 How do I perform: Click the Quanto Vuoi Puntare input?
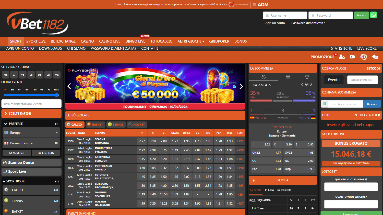tap(351, 187)
